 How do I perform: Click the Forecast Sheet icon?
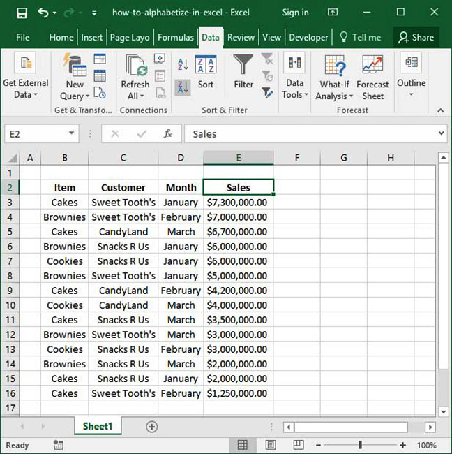click(x=372, y=77)
